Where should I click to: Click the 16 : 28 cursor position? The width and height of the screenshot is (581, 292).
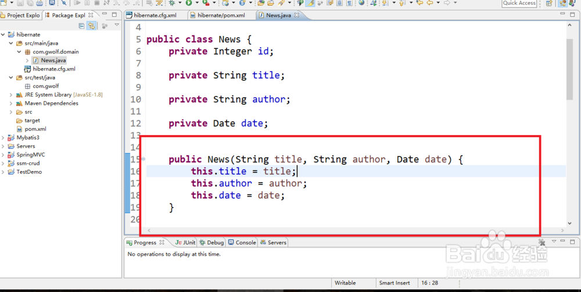pos(430,283)
